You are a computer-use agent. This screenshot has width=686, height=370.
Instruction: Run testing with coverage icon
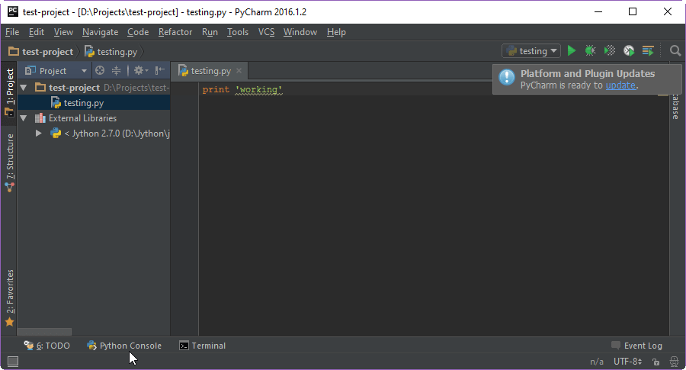pos(610,51)
